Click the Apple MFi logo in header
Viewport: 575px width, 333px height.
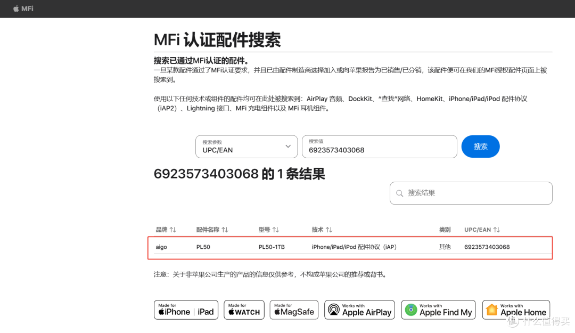pyautogui.click(x=23, y=9)
